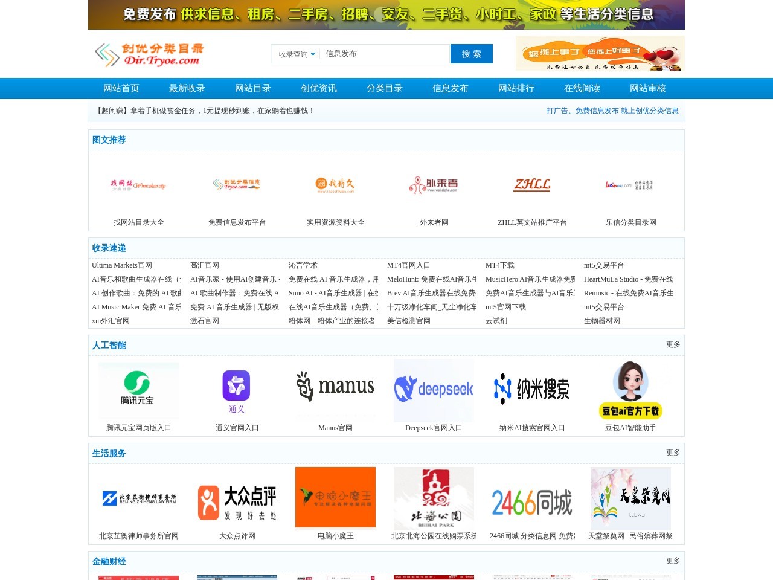The width and height of the screenshot is (773, 580).
Task: Open the 找网站目录大全 logo thumbnail
Action: [138, 185]
